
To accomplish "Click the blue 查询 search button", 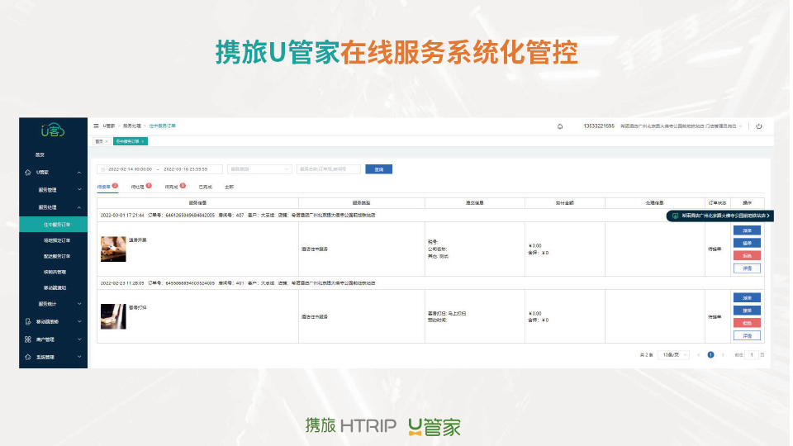I will pyautogui.click(x=379, y=169).
